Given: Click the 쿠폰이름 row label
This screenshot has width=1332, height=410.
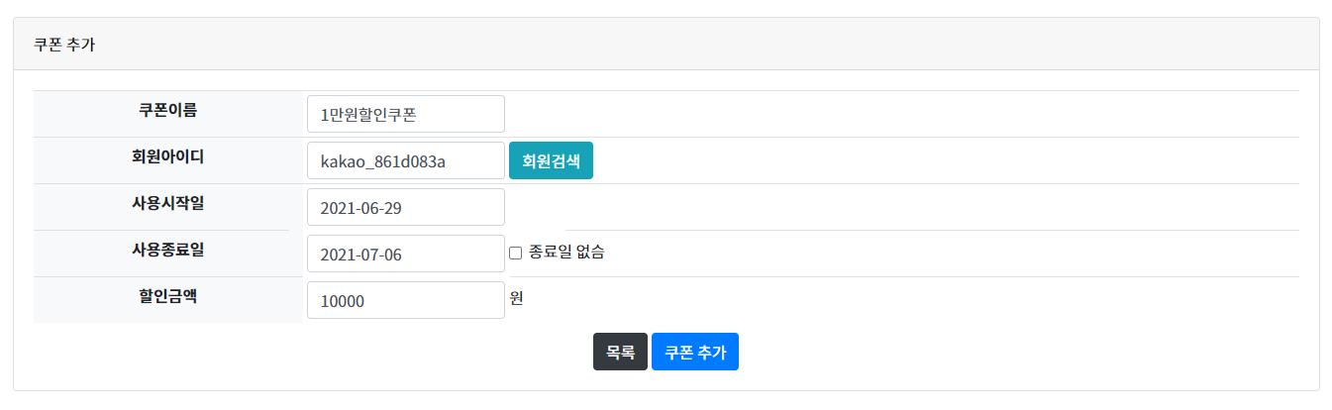Looking at the screenshot, I should tap(167, 110).
